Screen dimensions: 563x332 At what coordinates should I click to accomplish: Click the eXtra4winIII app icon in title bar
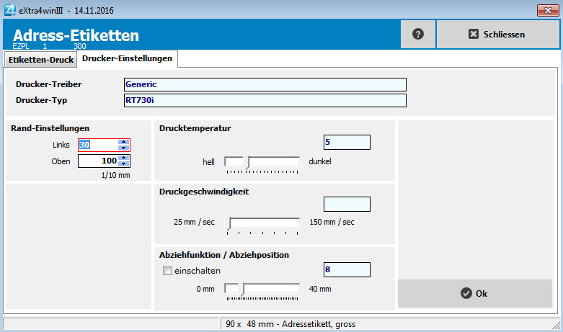(x=9, y=9)
